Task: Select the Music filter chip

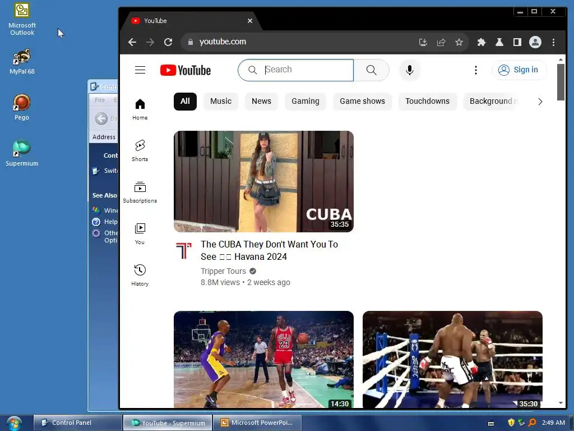Action: pyautogui.click(x=221, y=101)
